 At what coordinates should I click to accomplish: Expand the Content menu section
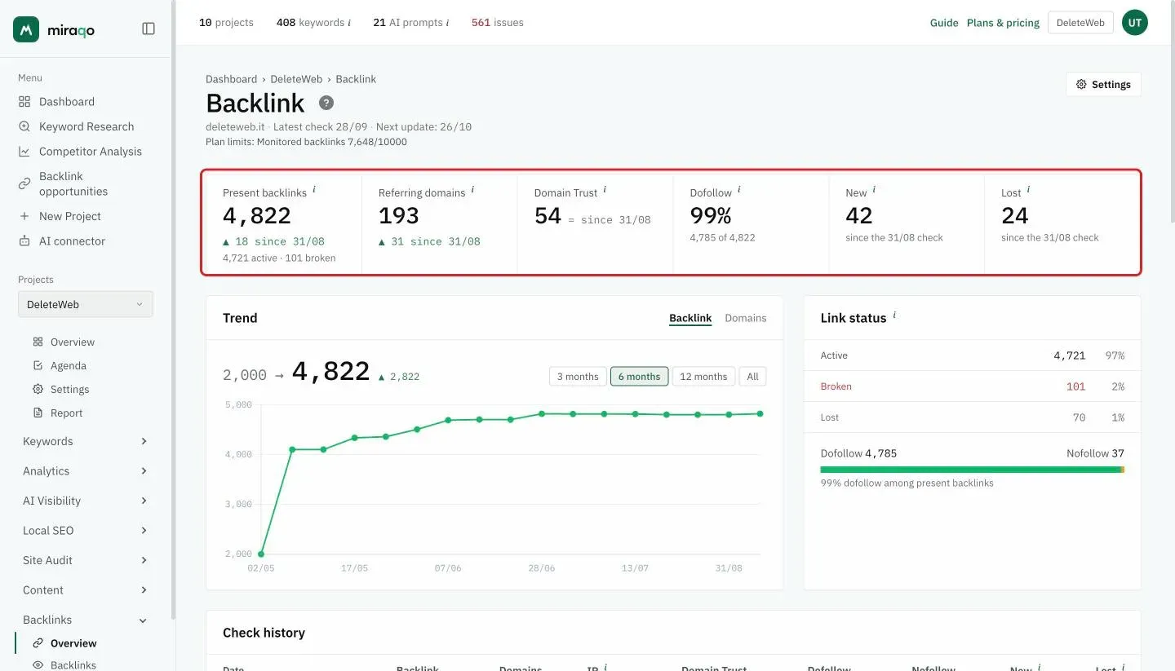(x=86, y=590)
